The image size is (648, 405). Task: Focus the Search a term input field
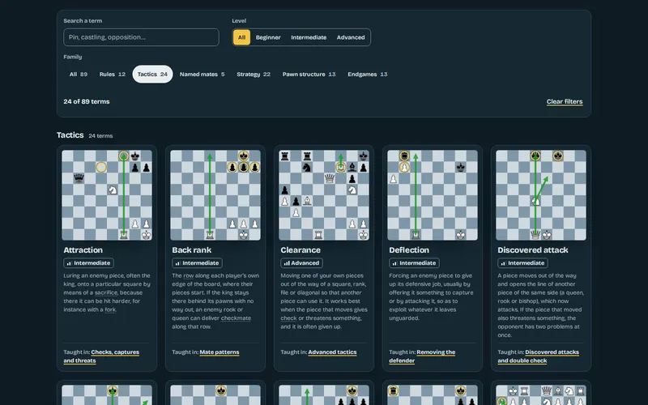(x=141, y=37)
